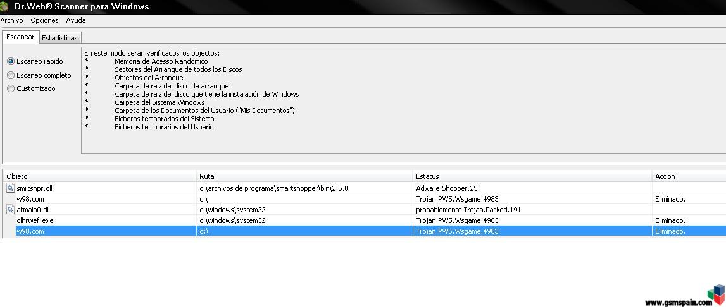Switch to the Escanear tab

(x=20, y=37)
